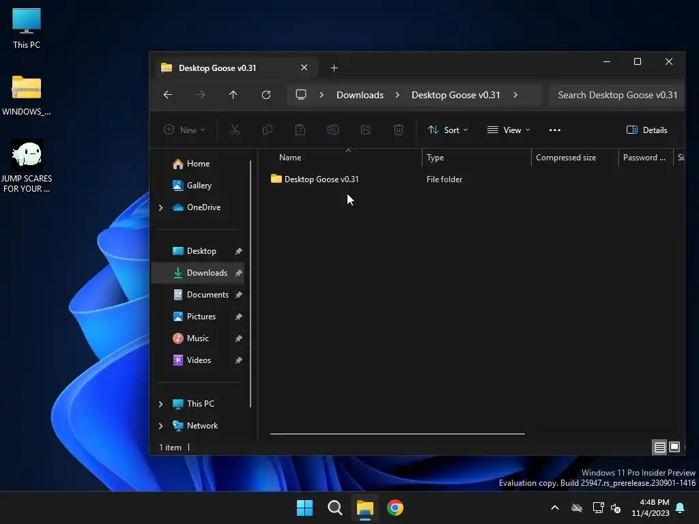The height and width of the screenshot is (524, 699).
Task: Click the Share icon in toolbar
Action: [x=366, y=130]
